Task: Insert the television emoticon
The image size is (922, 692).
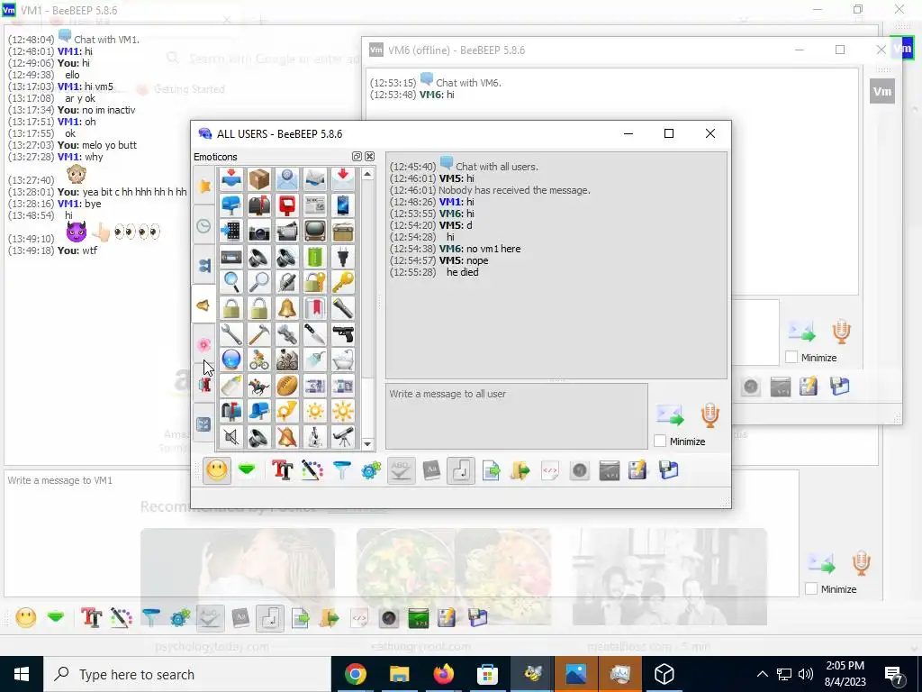Action: tap(314, 231)
